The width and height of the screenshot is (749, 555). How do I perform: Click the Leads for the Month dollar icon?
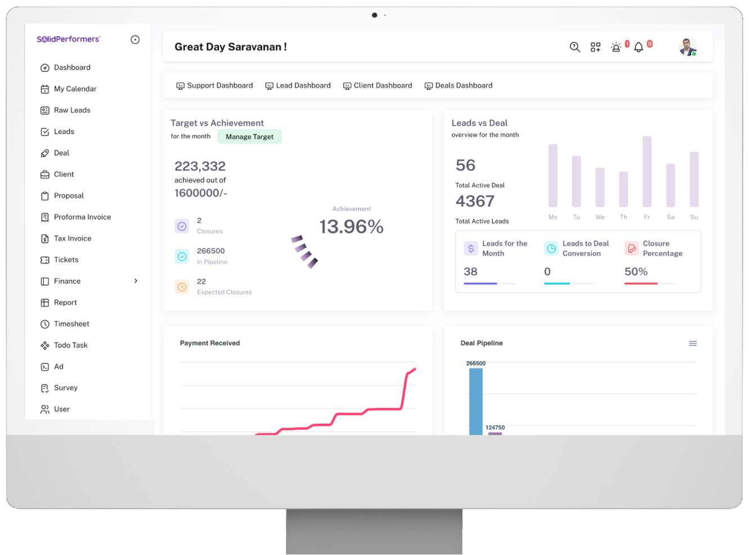coord(471,249)
